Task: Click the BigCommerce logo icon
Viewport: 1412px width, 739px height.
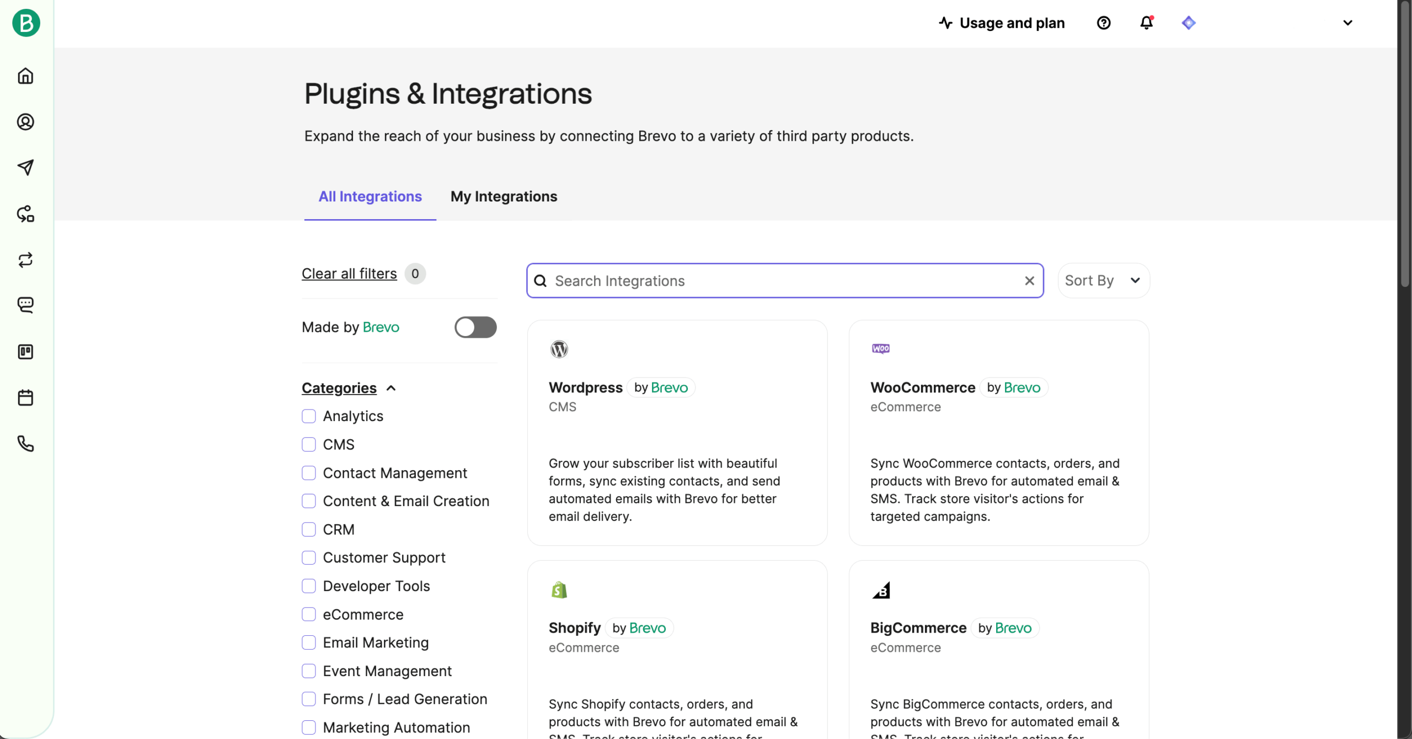Action: tap(881, 590)
